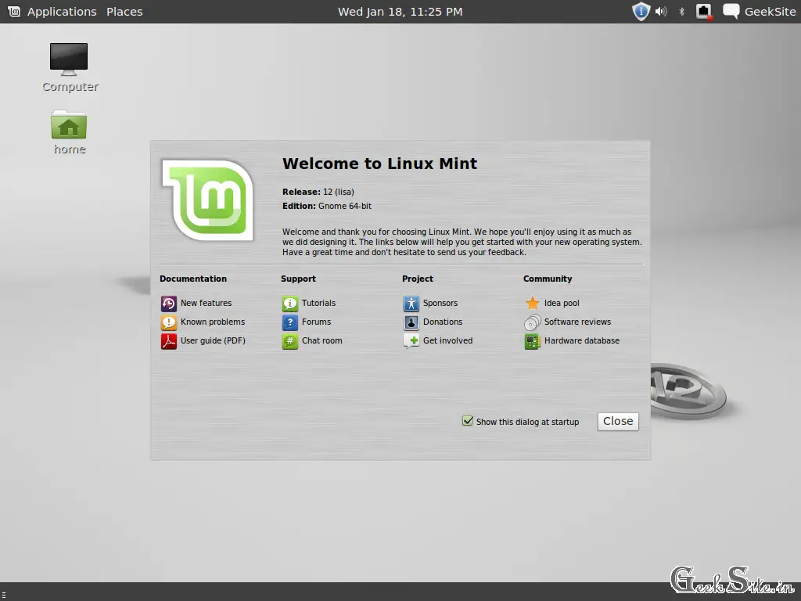Open the Known problems link

point(213,322)
